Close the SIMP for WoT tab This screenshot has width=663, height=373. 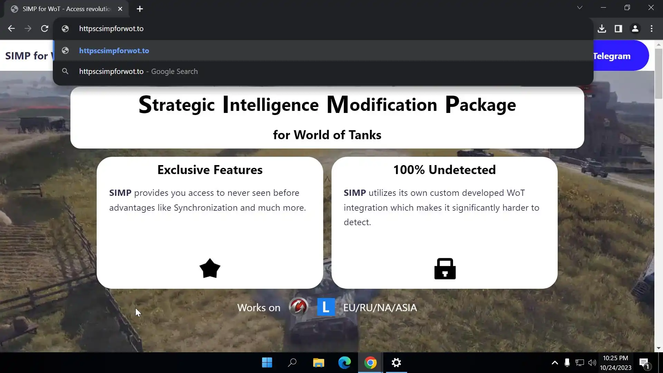point(120,9)
